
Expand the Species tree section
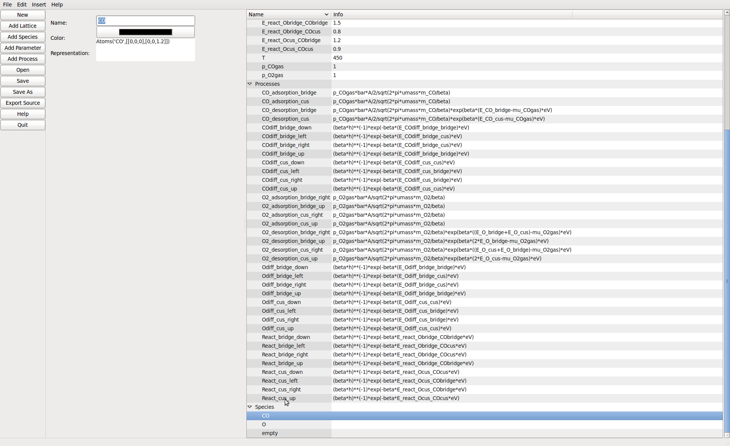[x=250, y=407]
